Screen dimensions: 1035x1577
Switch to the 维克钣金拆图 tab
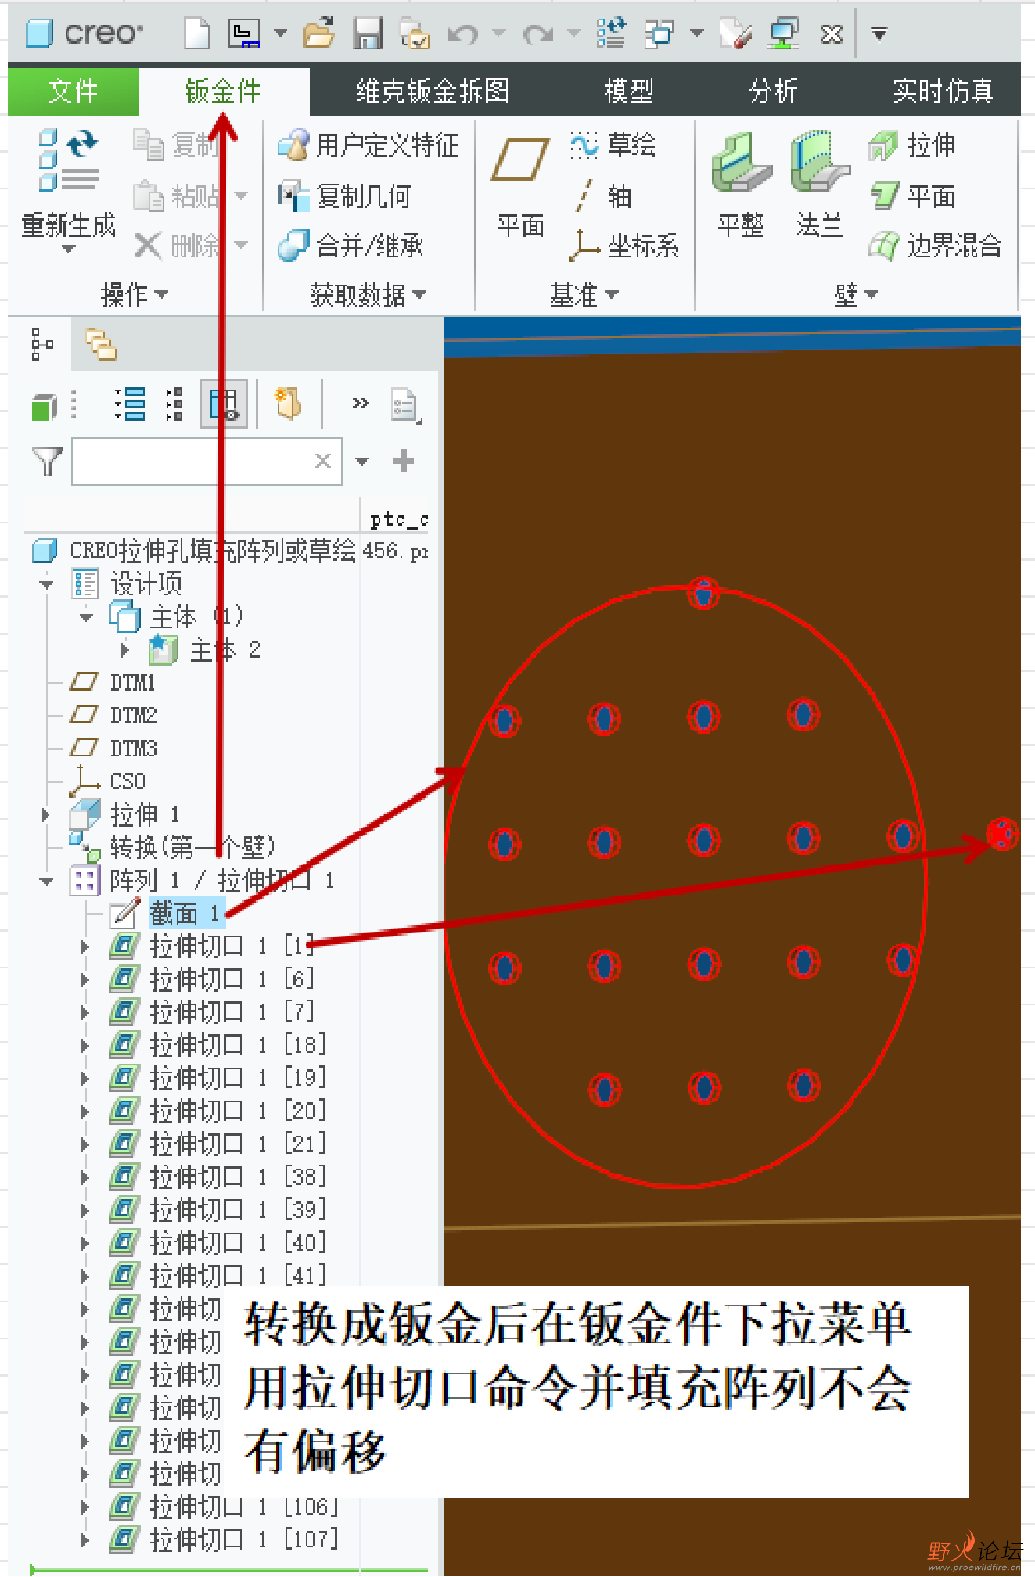pos(432,91)
